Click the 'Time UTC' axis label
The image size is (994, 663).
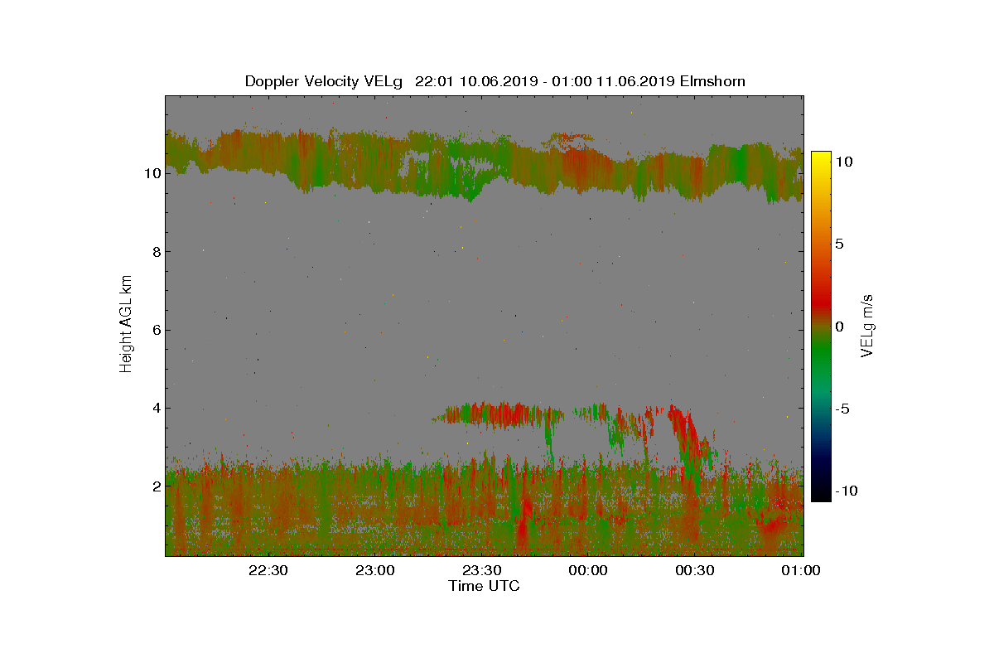(485, 586)
